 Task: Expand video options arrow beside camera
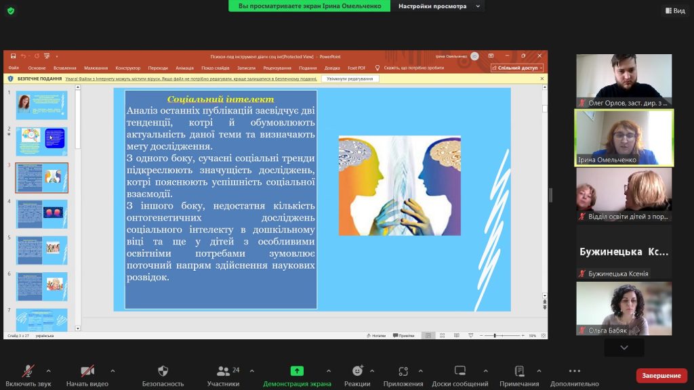[x=113, y=371]
